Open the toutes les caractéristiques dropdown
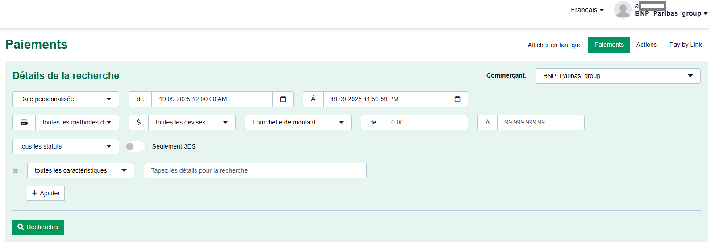The width and height of the screenshot is (710, 244). click(80, 170)
